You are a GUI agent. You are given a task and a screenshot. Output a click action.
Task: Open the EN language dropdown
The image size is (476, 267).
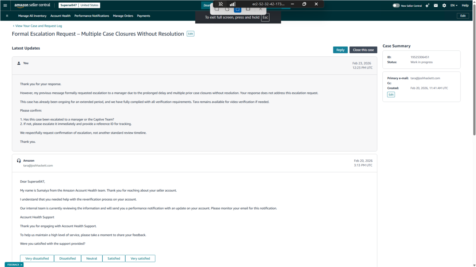click(x=454, y=6)
